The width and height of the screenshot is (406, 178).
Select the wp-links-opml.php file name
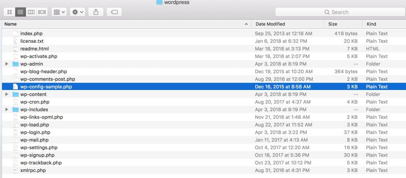coord(42,117)
